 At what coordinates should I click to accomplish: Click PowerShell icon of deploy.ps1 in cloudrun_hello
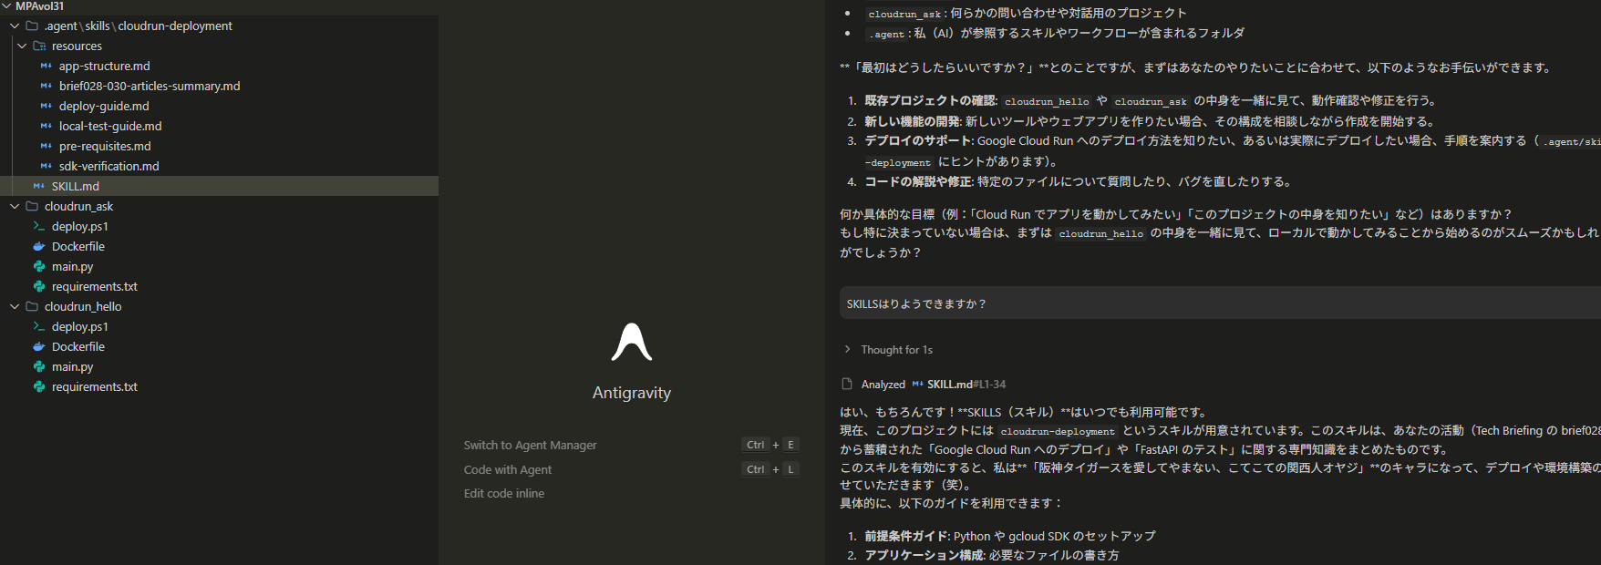tap(38, 327)
